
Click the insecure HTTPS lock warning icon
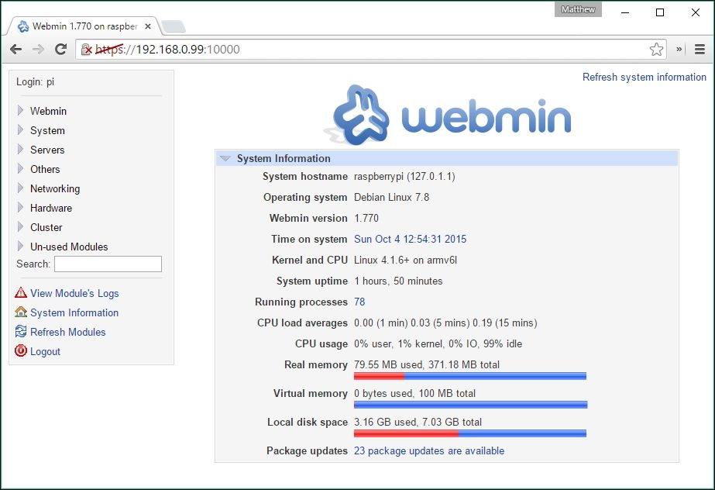coord(86,50)
